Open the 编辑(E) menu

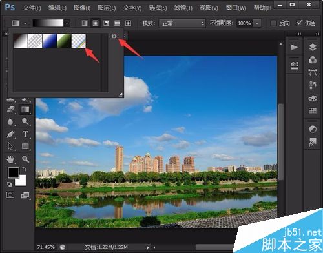tap(57, 8)
